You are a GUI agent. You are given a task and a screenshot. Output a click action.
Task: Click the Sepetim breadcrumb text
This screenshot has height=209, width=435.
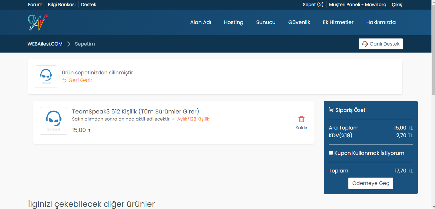pyautogui.click(x=85, y=44)
